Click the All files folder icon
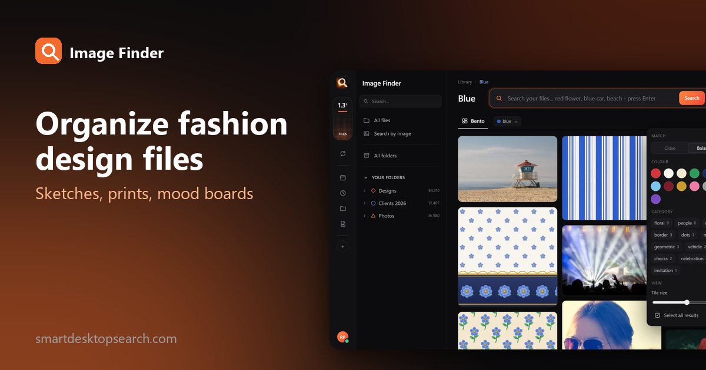The width and height of the screenshot is (706, 370). [367, 120]
